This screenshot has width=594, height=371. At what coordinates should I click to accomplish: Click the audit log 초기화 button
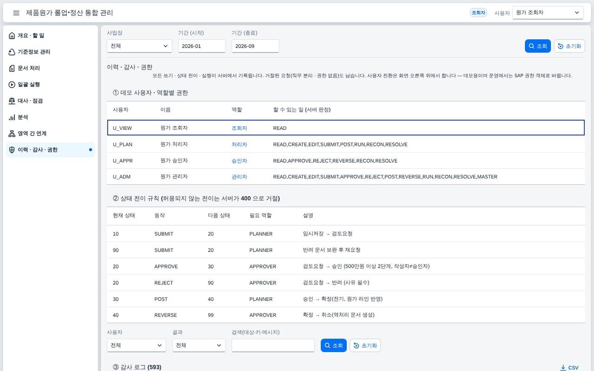[365, 345]
